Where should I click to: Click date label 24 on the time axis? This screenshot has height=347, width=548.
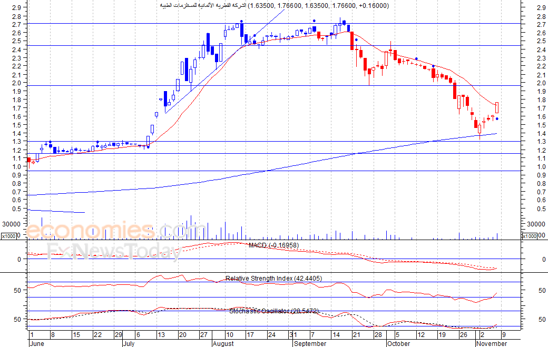(271, 335)
